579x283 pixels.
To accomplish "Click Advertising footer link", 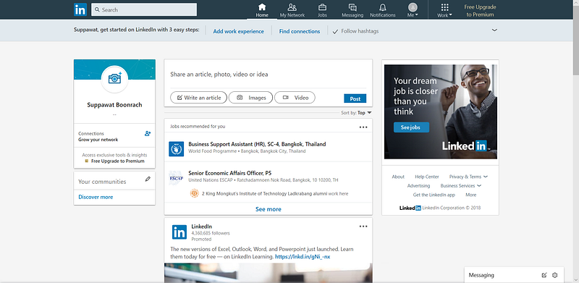I will coord(419,185).
